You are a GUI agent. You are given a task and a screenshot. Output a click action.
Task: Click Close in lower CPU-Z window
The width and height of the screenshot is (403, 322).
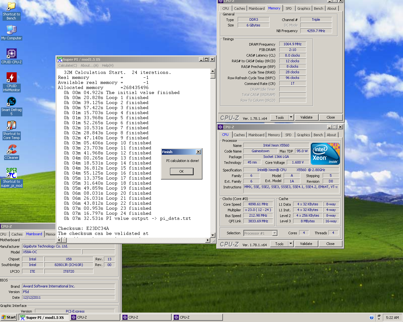(330, 244)
